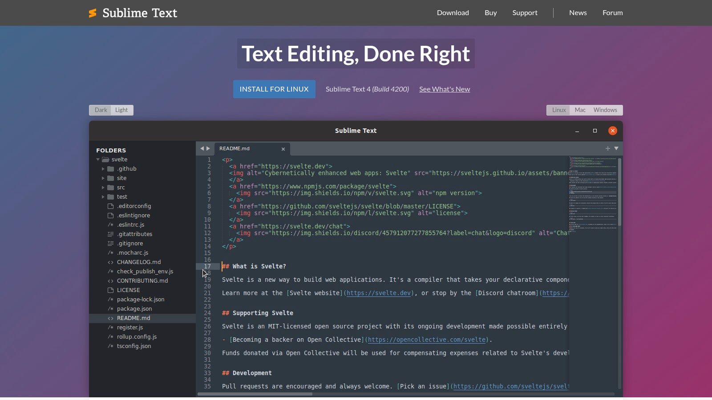The image size is (712, 400).
Task: Switch the editor to Light theme
Action: point(121,110)
